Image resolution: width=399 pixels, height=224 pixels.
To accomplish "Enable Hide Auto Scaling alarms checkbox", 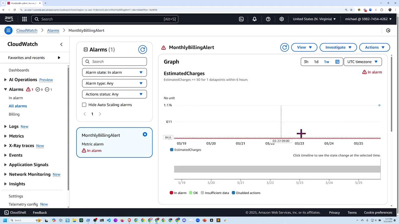I will 84,105.
